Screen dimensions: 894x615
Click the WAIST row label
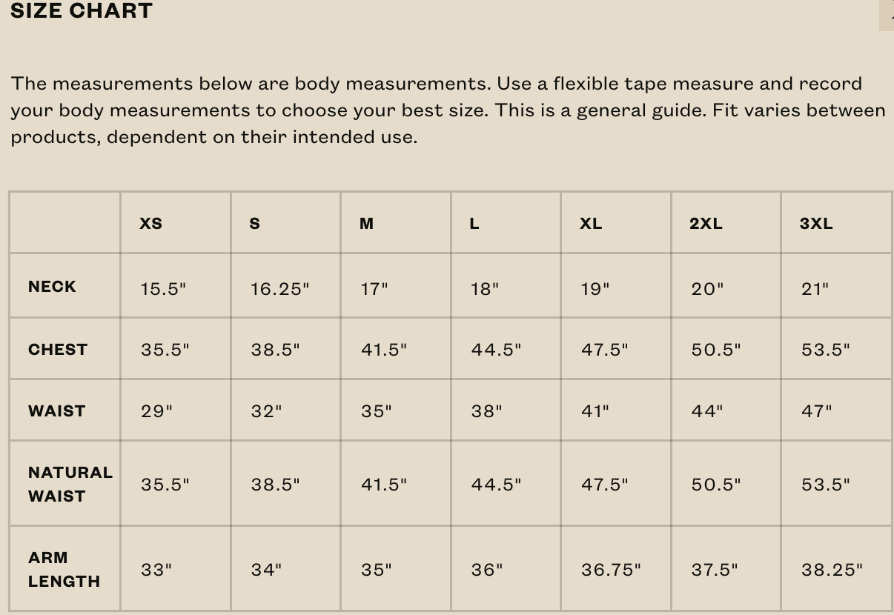56,411
